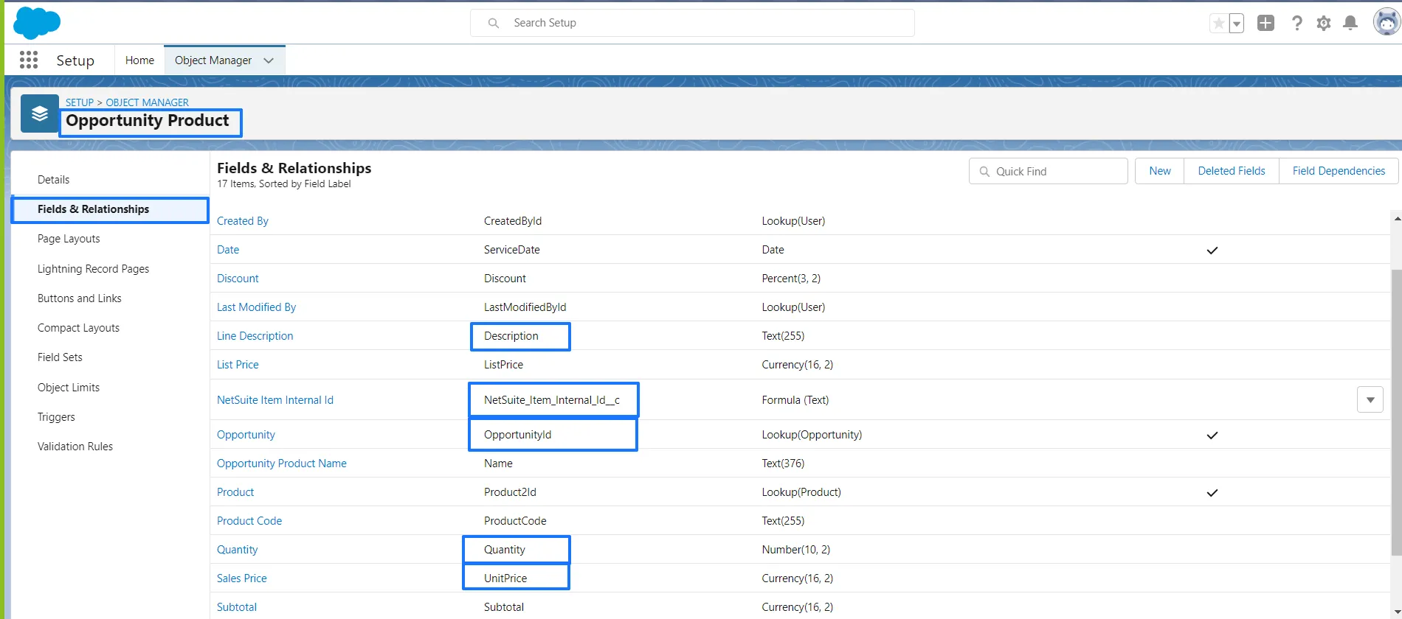This screenshot has width=1402, height=619.
Task: Click the Quick Find field
Action: [x=1048, y=171]
